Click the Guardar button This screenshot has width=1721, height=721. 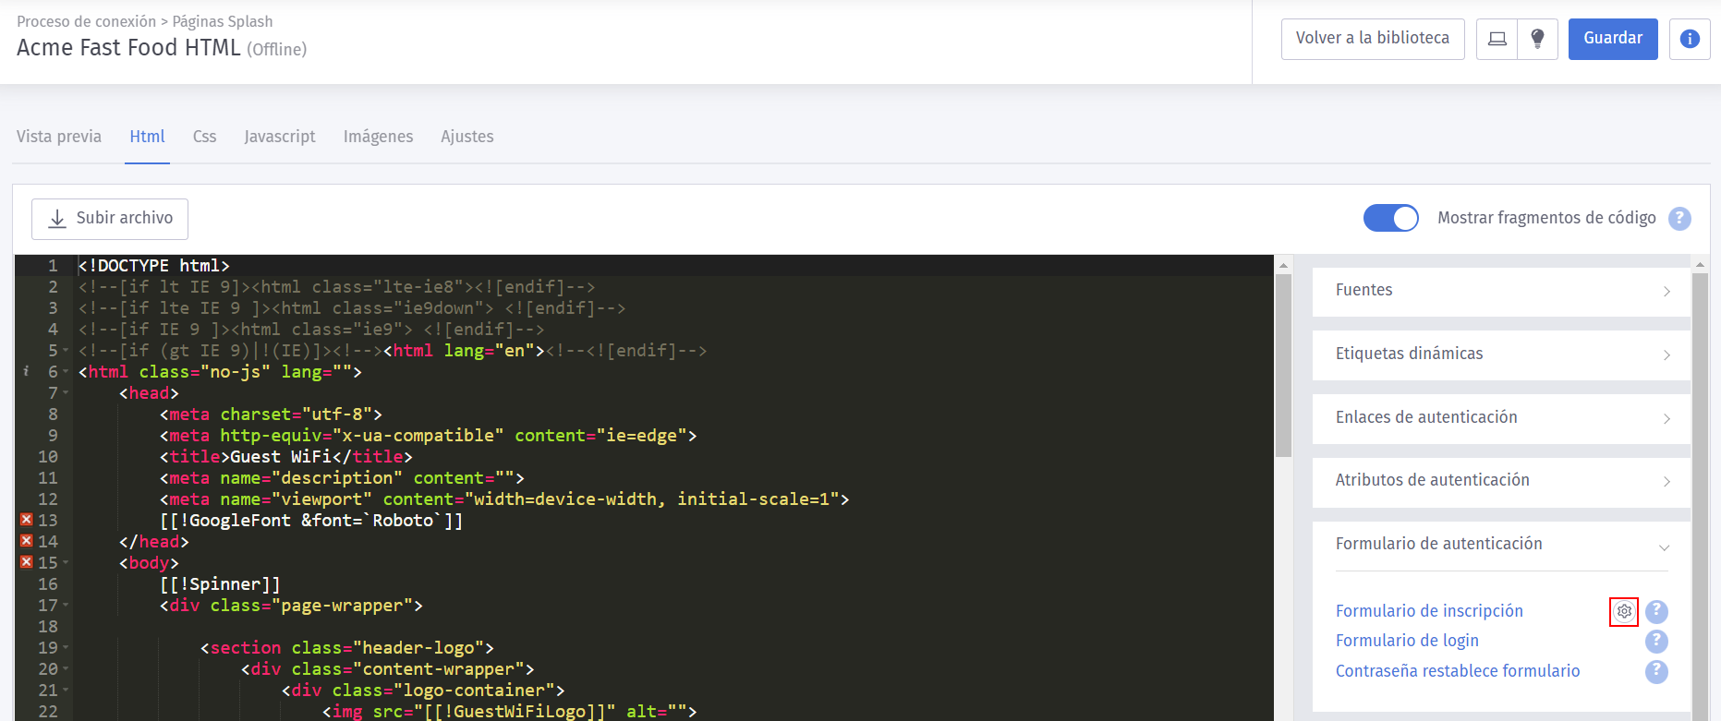tap(1613, 39)
